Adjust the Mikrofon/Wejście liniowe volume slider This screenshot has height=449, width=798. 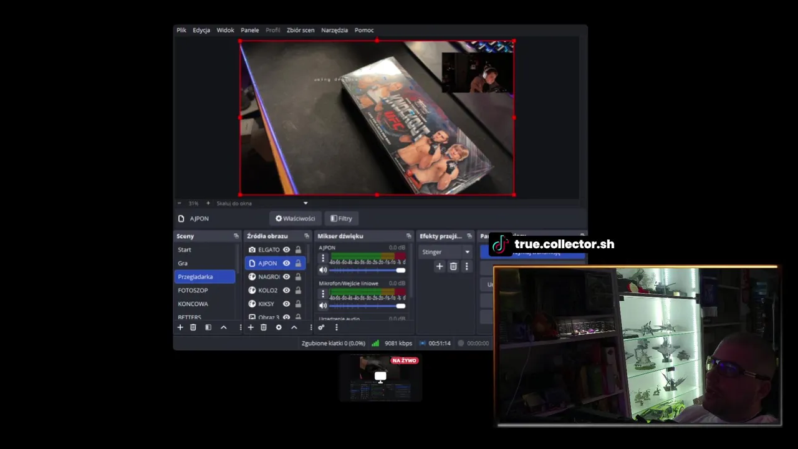(x=367, y=306)
